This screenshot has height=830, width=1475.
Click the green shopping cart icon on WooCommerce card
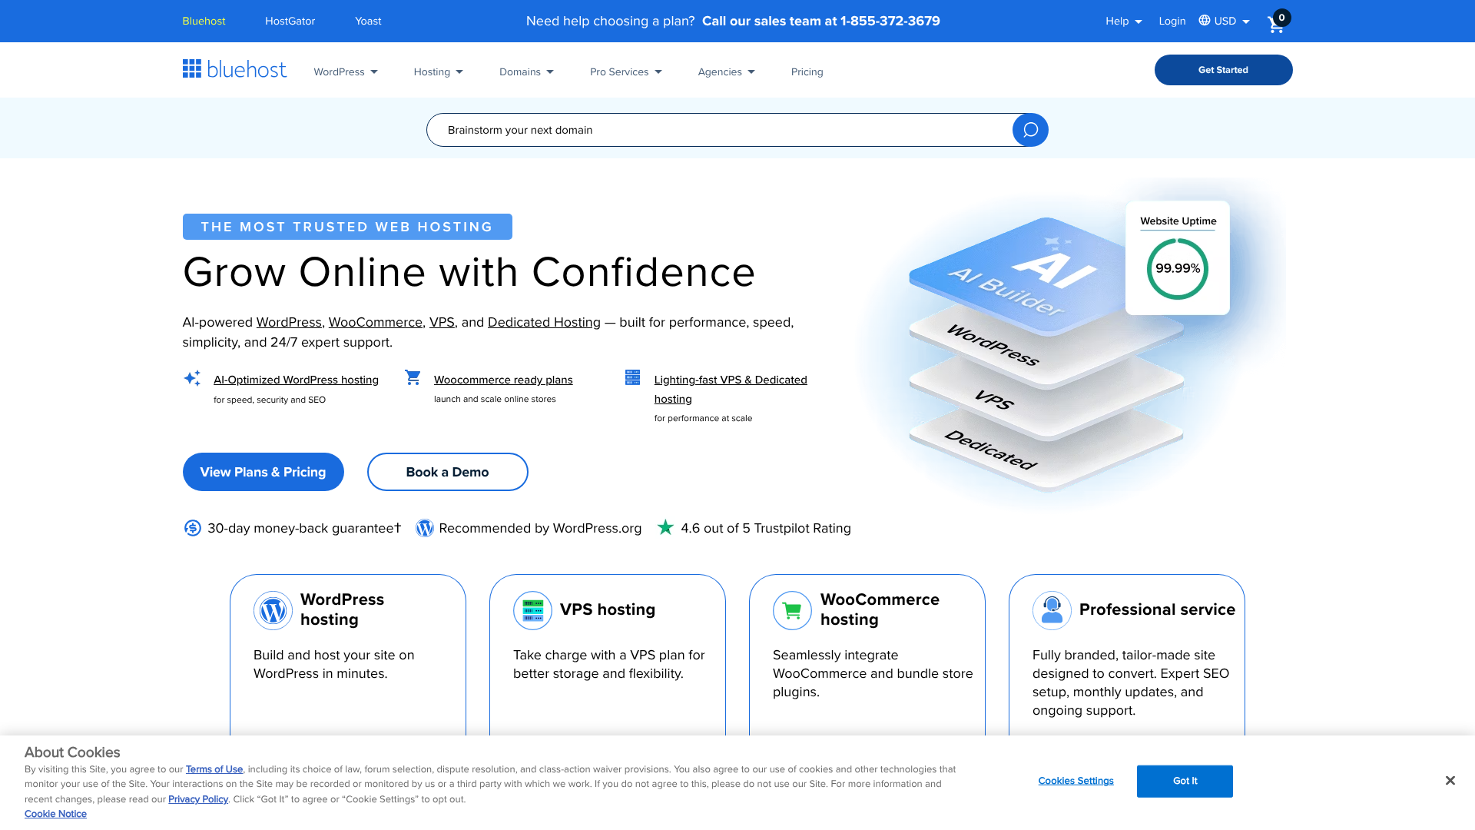792,610
